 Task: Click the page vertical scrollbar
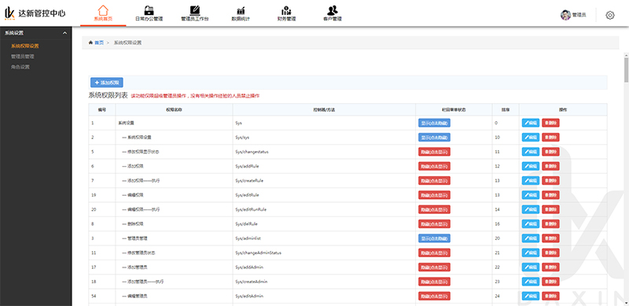(626, 70)
